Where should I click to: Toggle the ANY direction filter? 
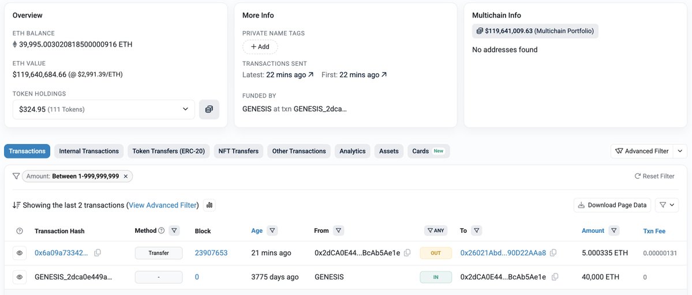(x=436, y=231)
